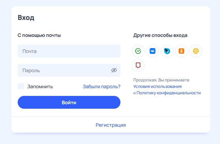Select the red speech-bubble login icon
This screenshot has width=220, height=144.
(138, 65)
